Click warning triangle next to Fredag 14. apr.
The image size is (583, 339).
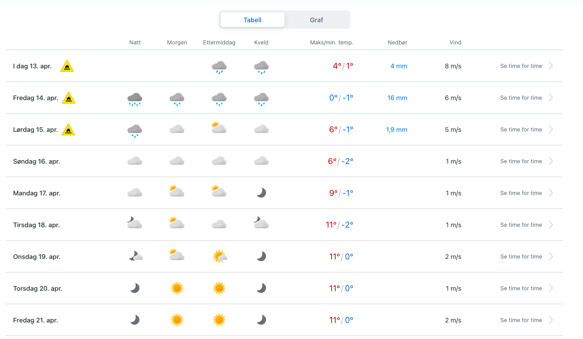[x=69, y=98]
